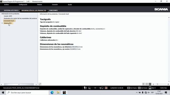This screenshot has height=95, width=170.
Task: Select the grid view layout icon
Action: point(150,84)
